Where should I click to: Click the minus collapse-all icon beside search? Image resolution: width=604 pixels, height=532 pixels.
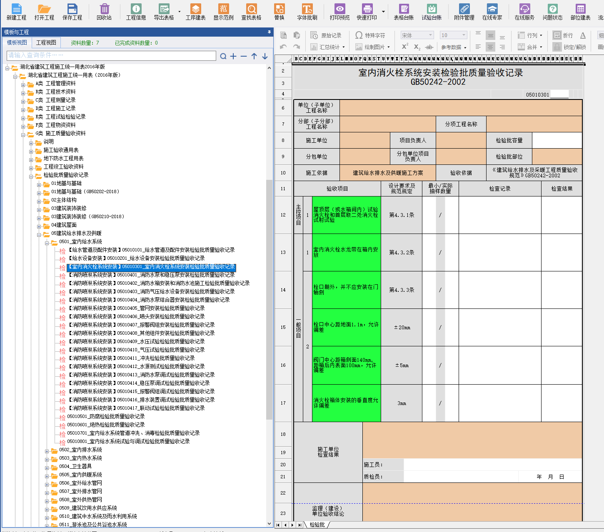244,56
